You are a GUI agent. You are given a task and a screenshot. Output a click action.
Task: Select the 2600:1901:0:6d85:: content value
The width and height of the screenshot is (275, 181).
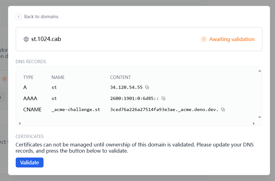(x=134, y=98)
